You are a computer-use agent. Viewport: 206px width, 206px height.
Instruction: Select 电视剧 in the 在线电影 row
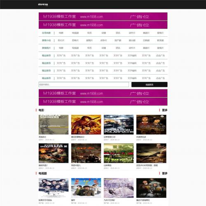75,33
